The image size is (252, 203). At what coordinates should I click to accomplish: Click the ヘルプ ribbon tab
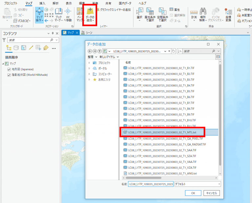click(x=142, y=3)
